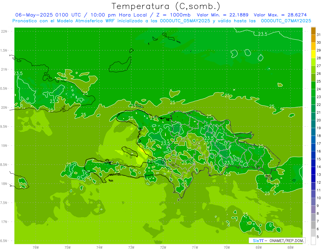Click the "22N" latitude axis label
This screenshot has width=326, height=251.
[4, 31]
